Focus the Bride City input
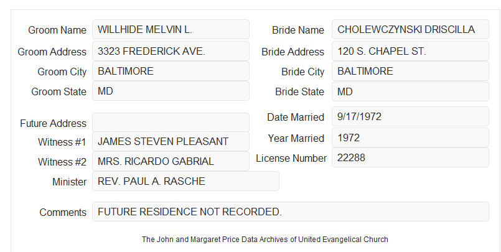Screen dimensions: 501x252 410,71
